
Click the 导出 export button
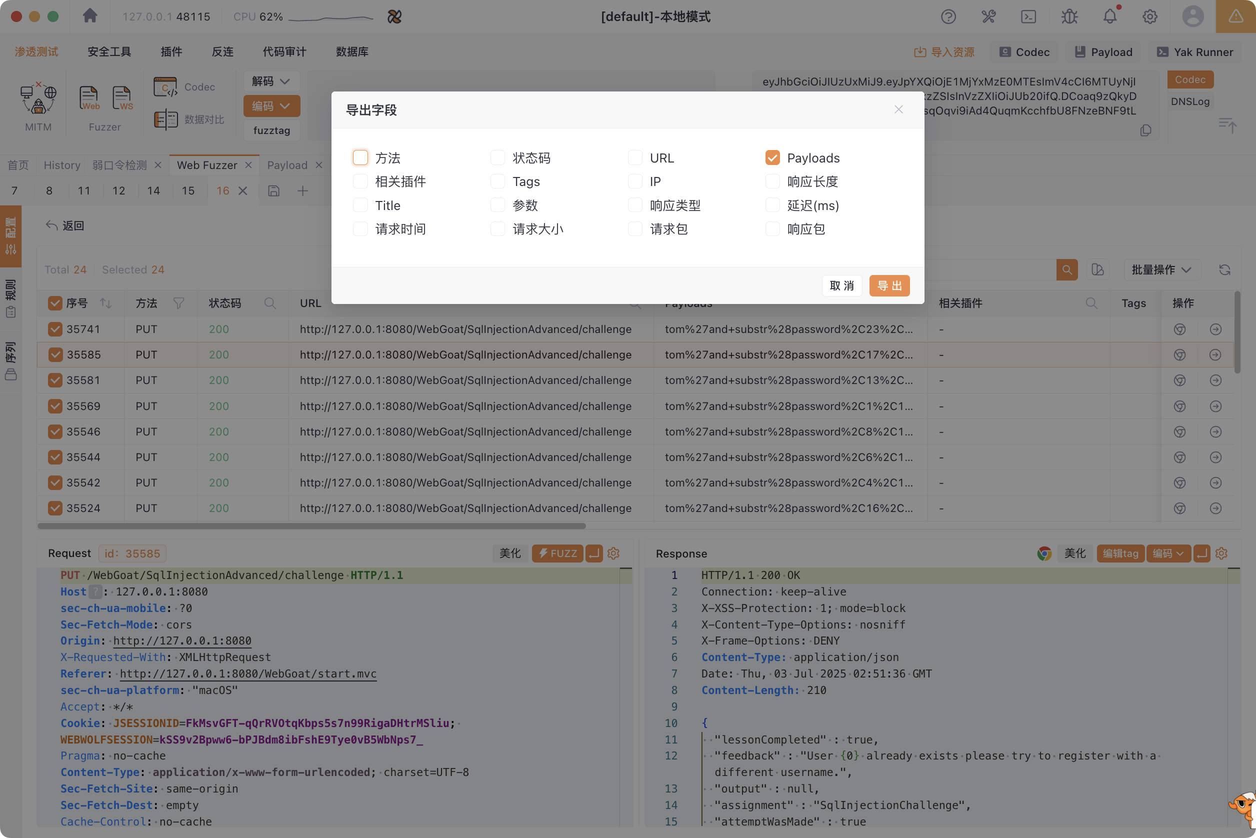click(889, 286)
